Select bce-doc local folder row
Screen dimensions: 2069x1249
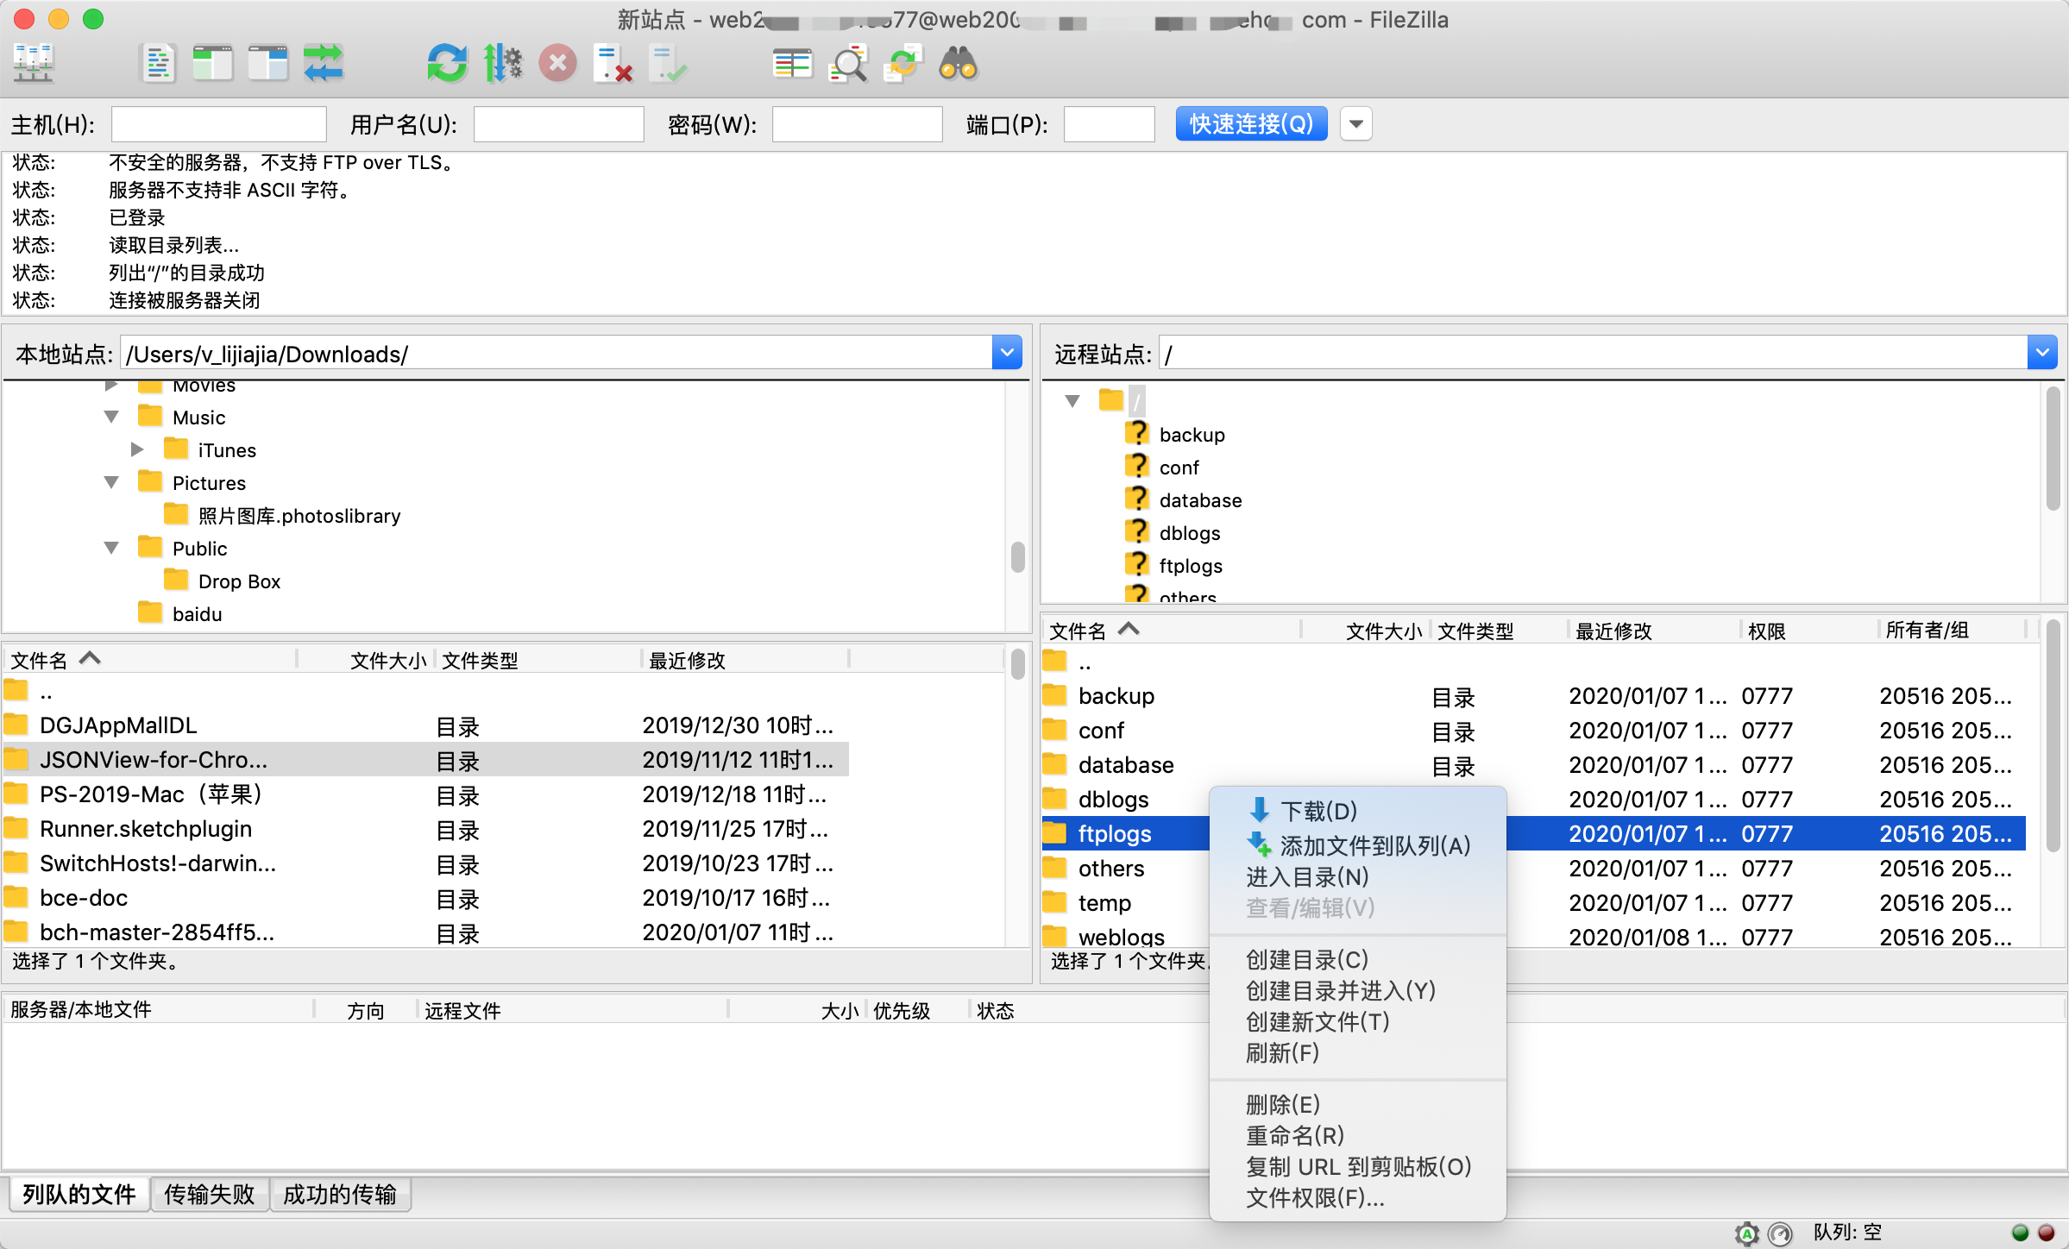[x=425, y=898]
